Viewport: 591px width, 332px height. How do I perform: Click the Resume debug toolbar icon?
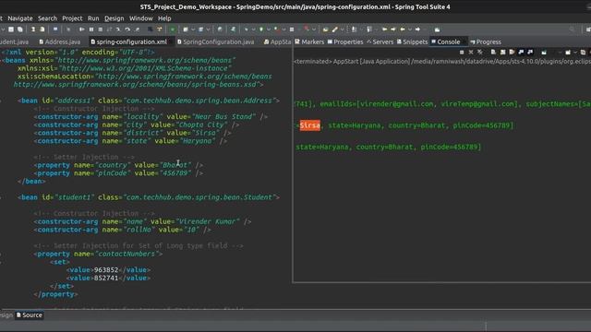pos(82,30)
